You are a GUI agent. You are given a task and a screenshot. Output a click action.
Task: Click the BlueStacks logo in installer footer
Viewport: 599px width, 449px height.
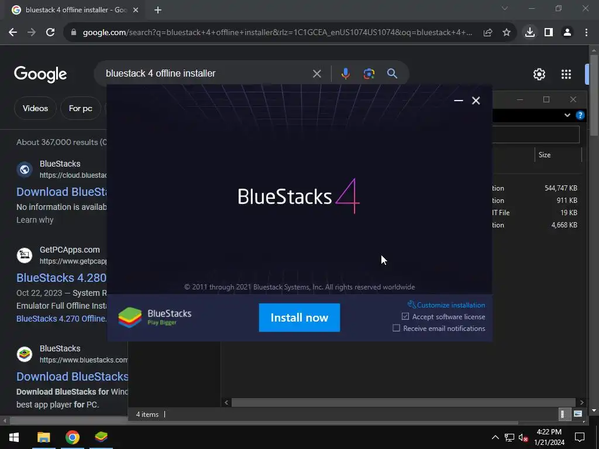coord(154,317)
